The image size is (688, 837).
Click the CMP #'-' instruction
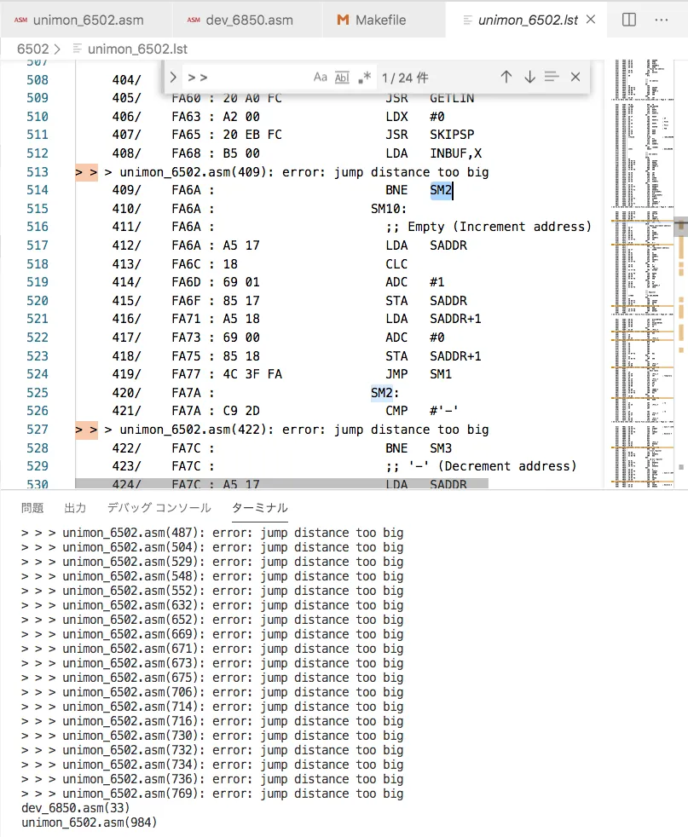pyautogui.click(x=422, y=411)
